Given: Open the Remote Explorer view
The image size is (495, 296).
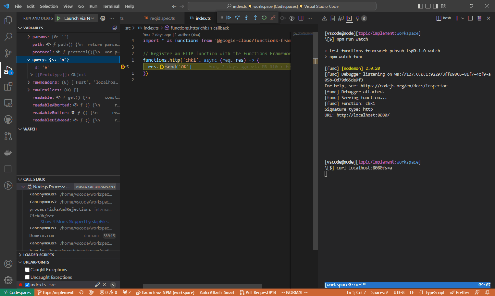Looking at the screenshot, I should [x=8, y=103].
